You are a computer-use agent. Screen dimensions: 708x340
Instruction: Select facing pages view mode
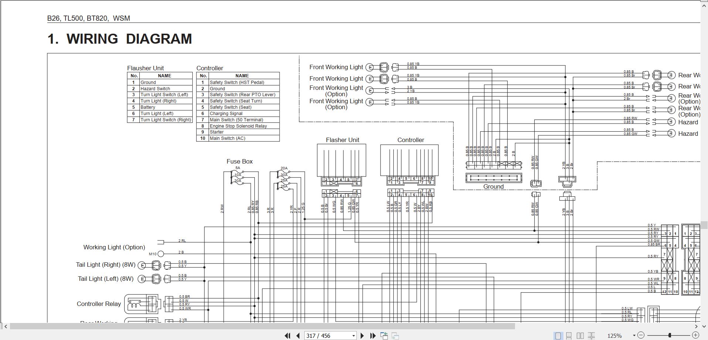580,336
